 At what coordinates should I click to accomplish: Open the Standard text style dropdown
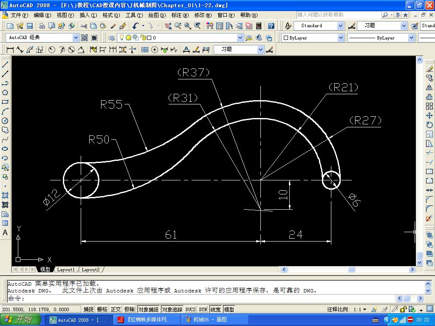coord(340,26)
